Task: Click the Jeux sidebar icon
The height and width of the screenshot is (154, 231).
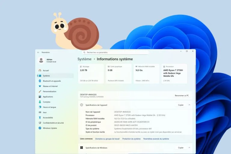Action: tap(40, 112)
